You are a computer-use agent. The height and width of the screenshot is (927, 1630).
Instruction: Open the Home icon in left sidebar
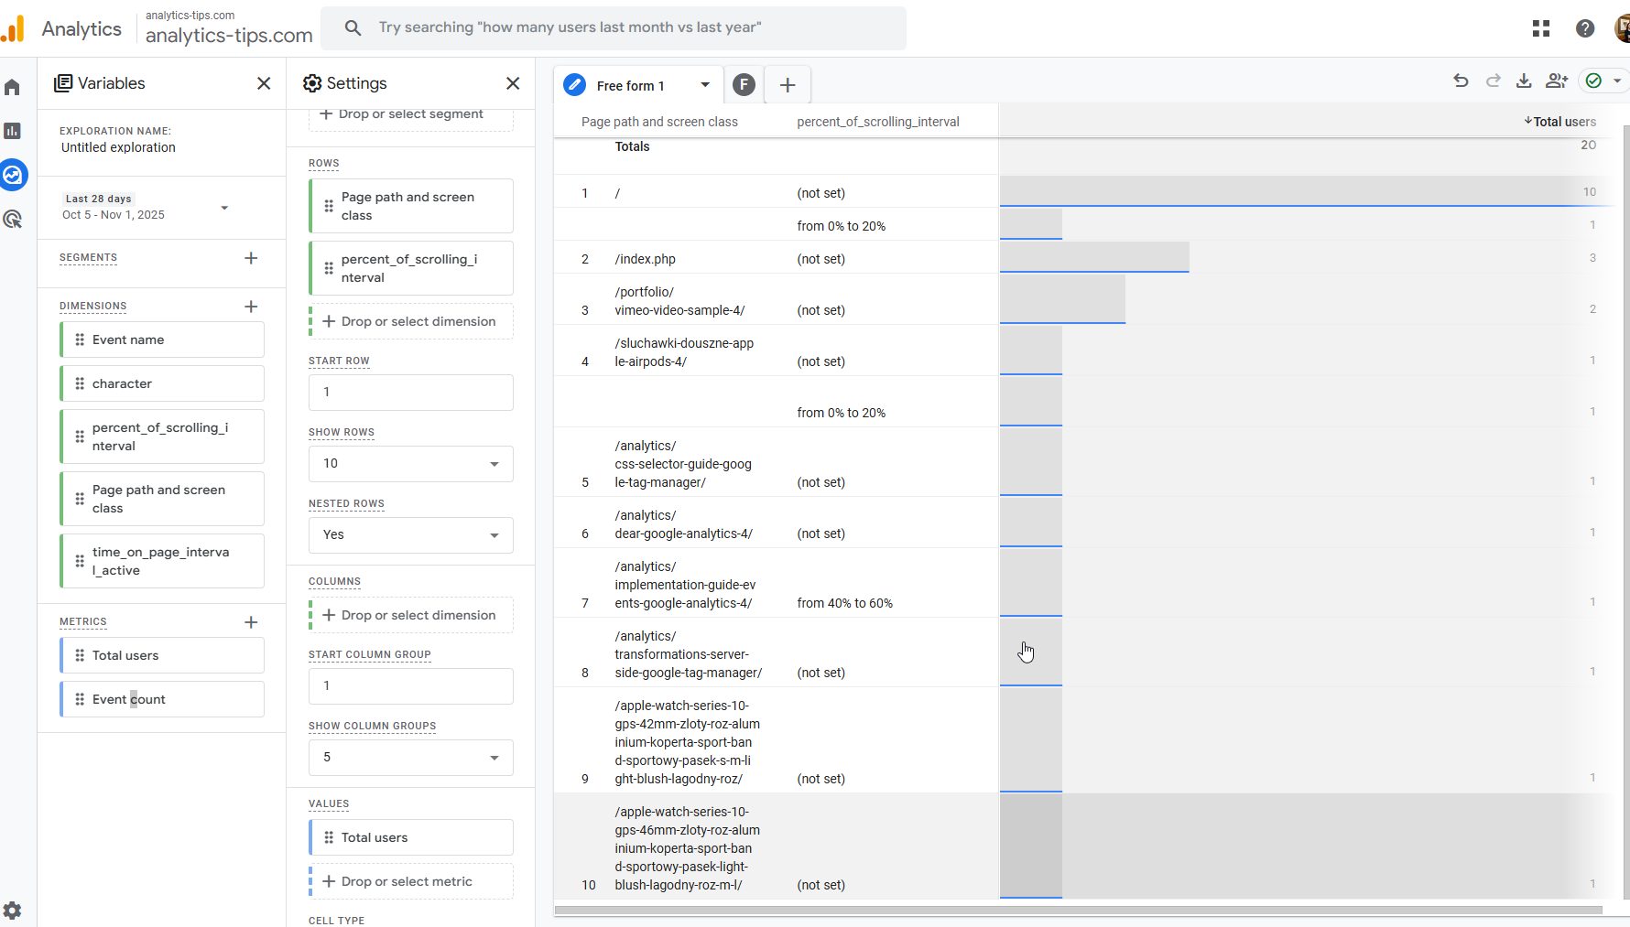(x=13, y=88)
